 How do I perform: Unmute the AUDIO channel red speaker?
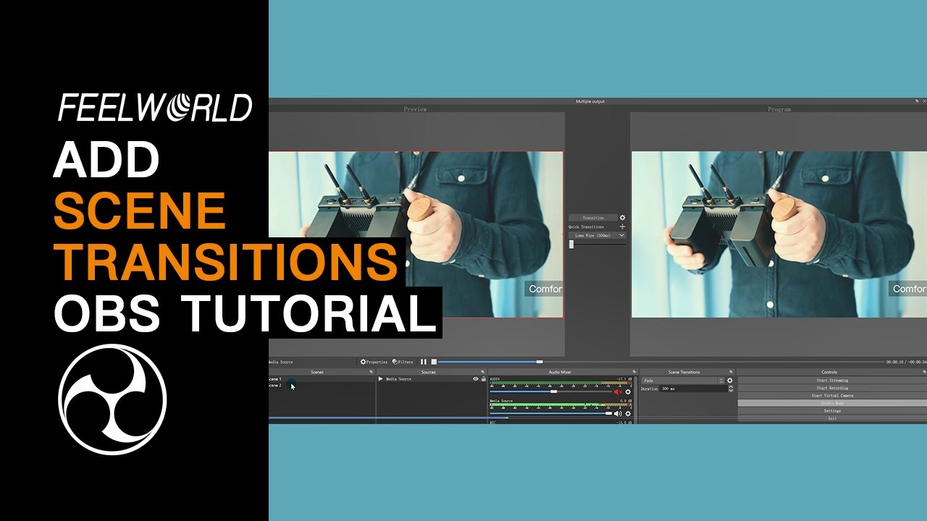618,392
